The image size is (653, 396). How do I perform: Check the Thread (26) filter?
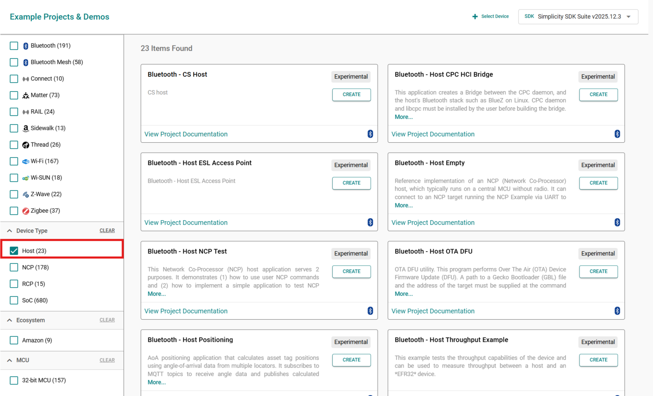click(14, 145)
